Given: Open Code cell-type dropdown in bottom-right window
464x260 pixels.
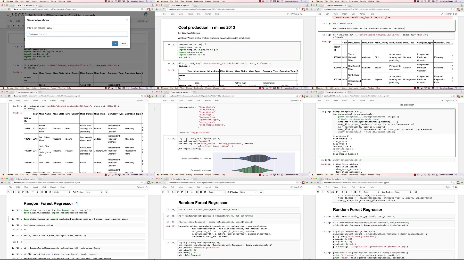Looking at the screenshot, I should 371,192.
